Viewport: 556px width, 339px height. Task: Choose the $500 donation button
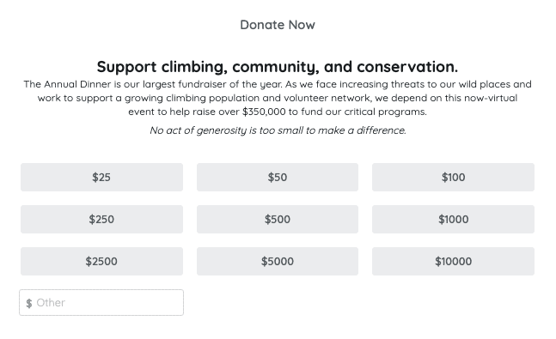(278, 219)
